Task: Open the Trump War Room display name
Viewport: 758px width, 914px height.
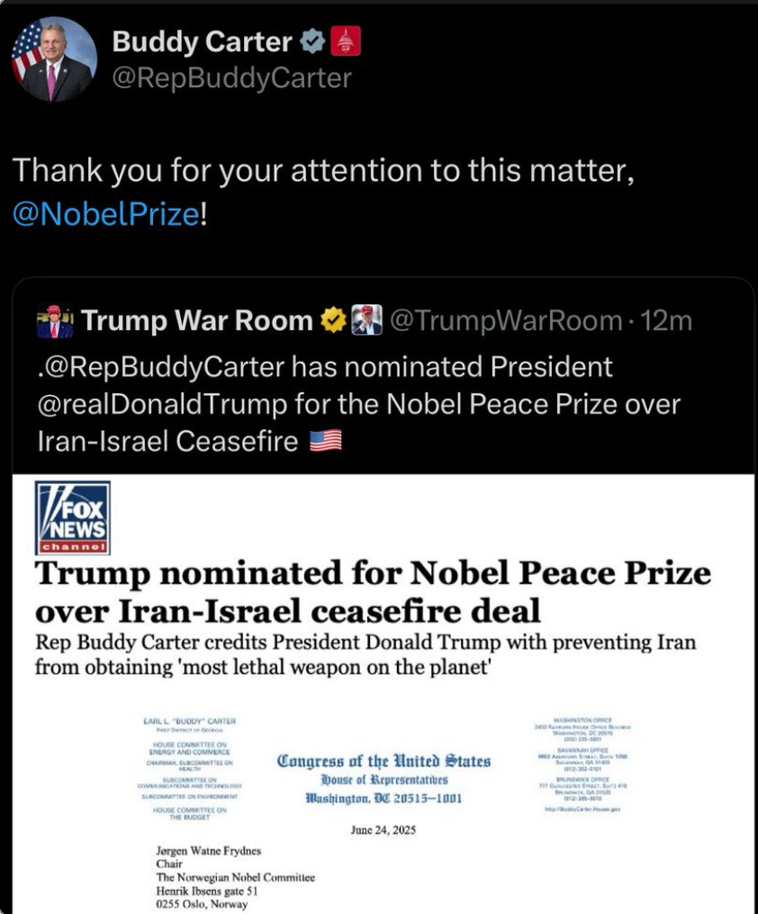Action: click(x=197, y=321)
